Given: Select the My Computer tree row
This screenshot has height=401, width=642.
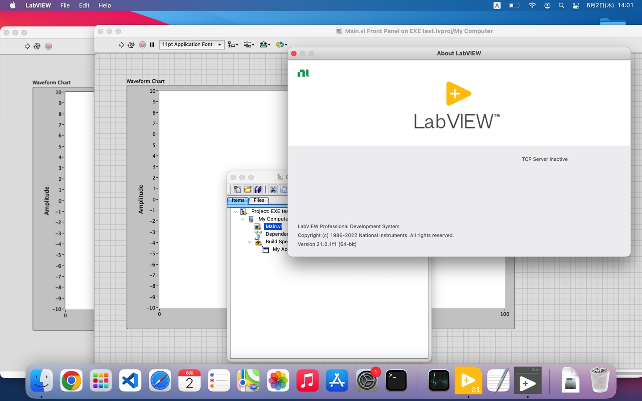Looking at the screenshot, I should 272,219.
